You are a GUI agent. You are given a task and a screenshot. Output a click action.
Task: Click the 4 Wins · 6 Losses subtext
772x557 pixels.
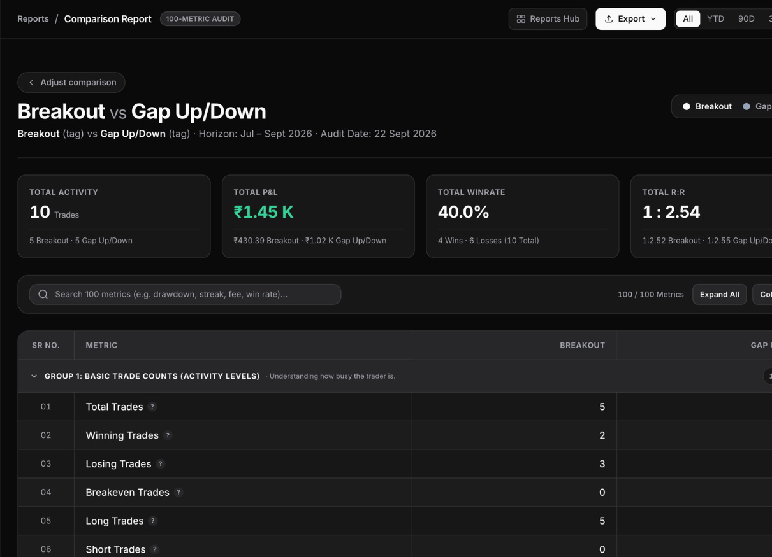point(488,241)
